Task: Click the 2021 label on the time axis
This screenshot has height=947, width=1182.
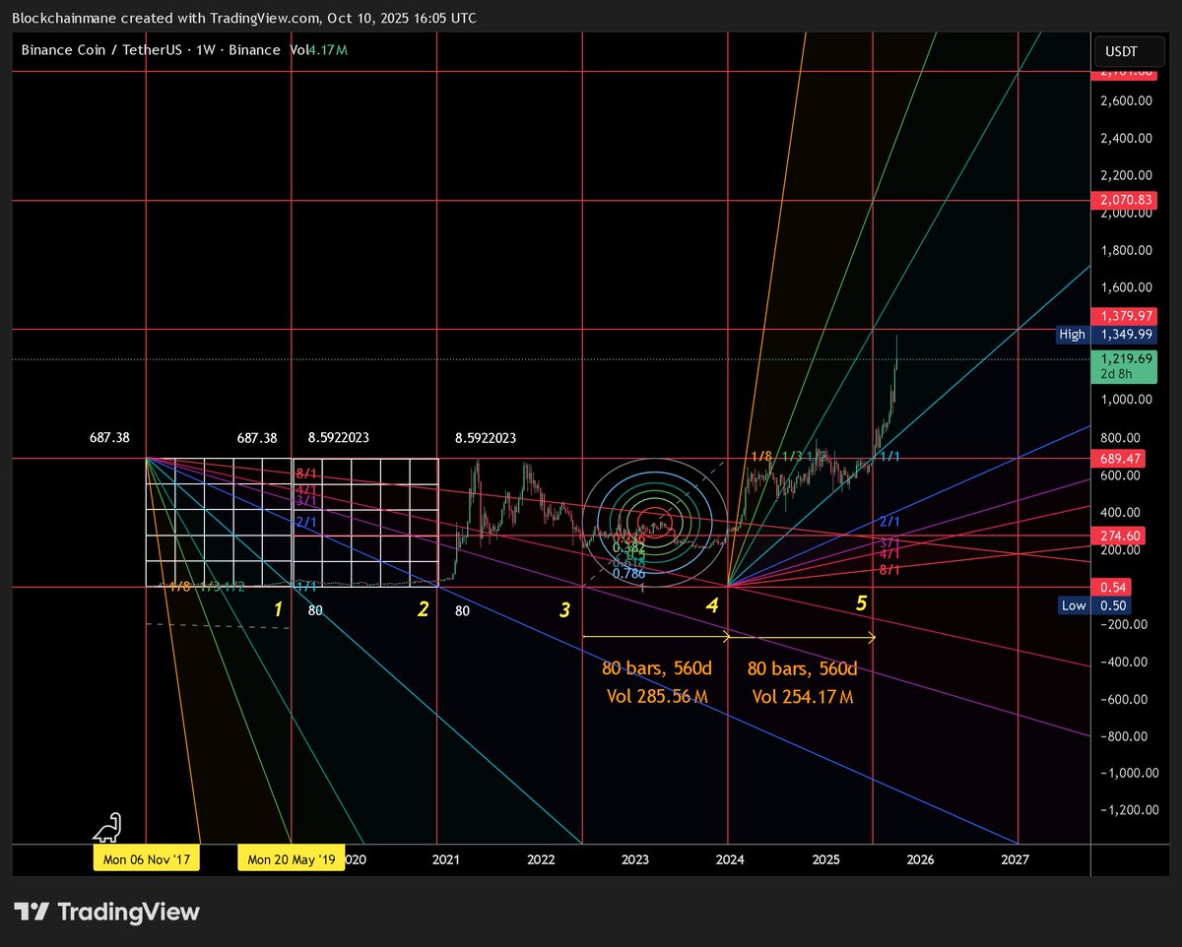Action: 446,859
